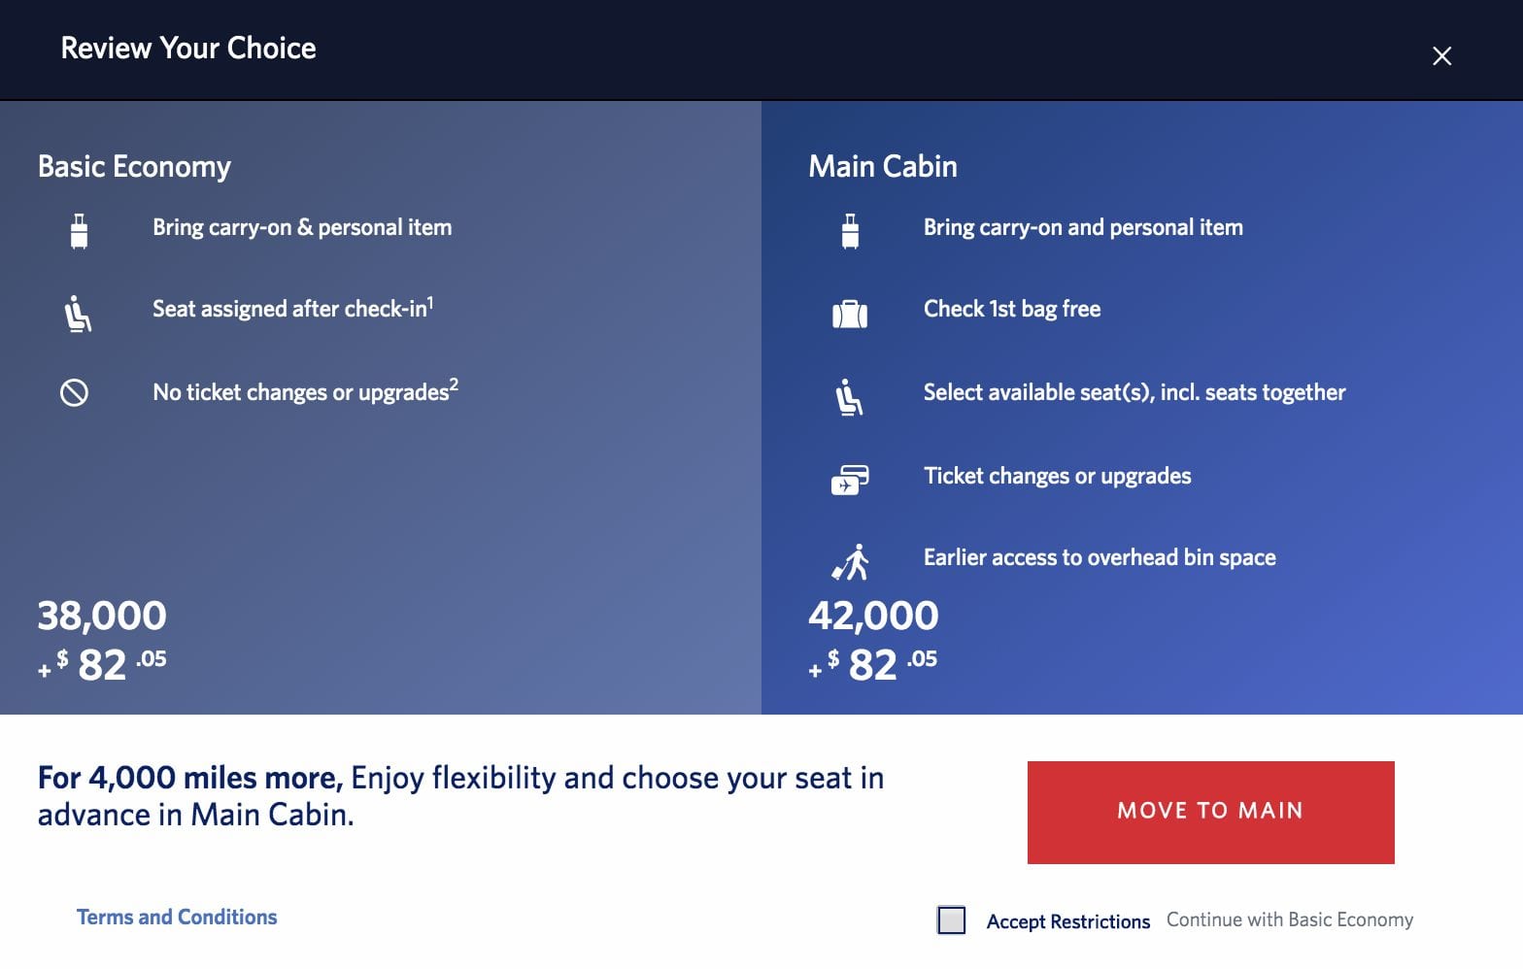
Task: Continue with Basic Economy
Action: pyautogui.click(x=1289, y=919)
